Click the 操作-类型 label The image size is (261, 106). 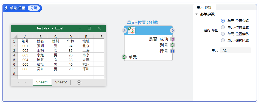click(211, 31)
